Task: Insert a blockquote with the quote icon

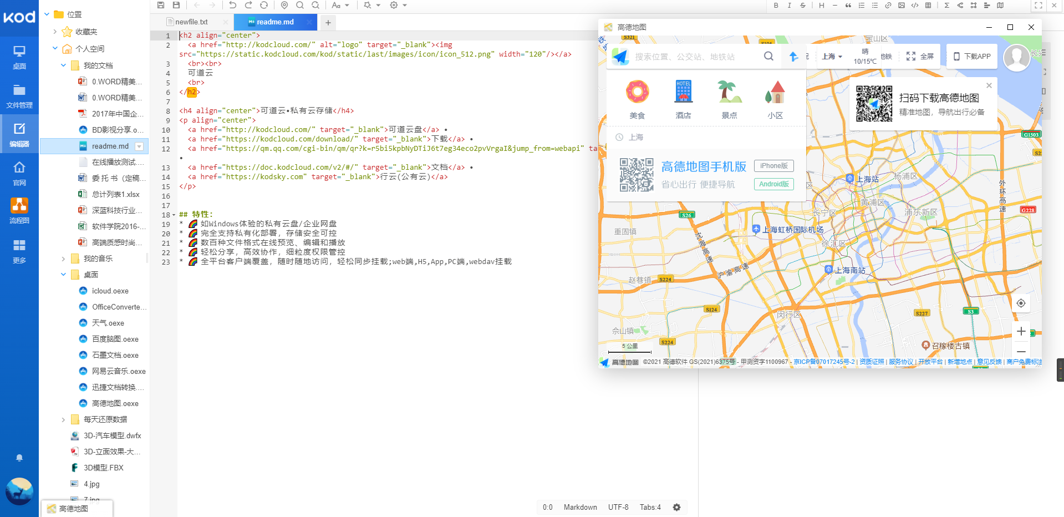Action: (848, 5)
